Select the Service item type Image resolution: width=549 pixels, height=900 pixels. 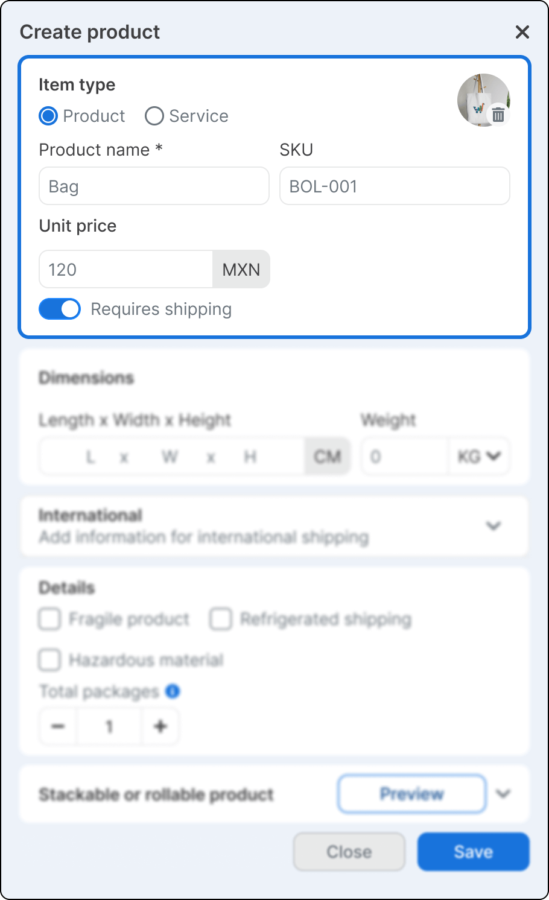154,116
